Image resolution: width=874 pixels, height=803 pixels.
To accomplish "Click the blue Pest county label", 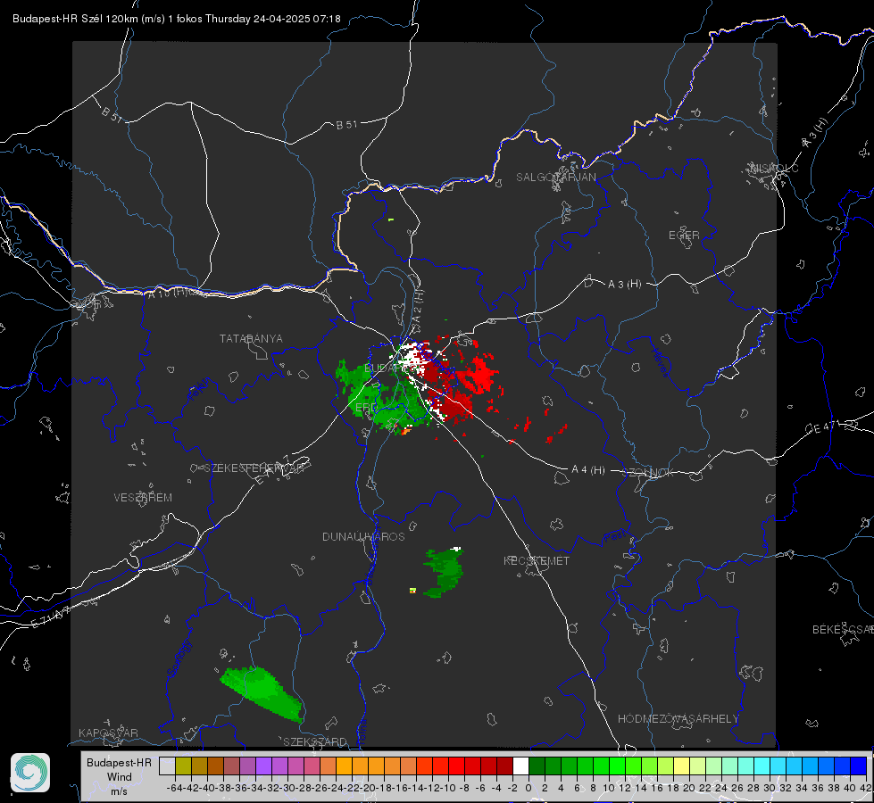I will click(615, 538).
